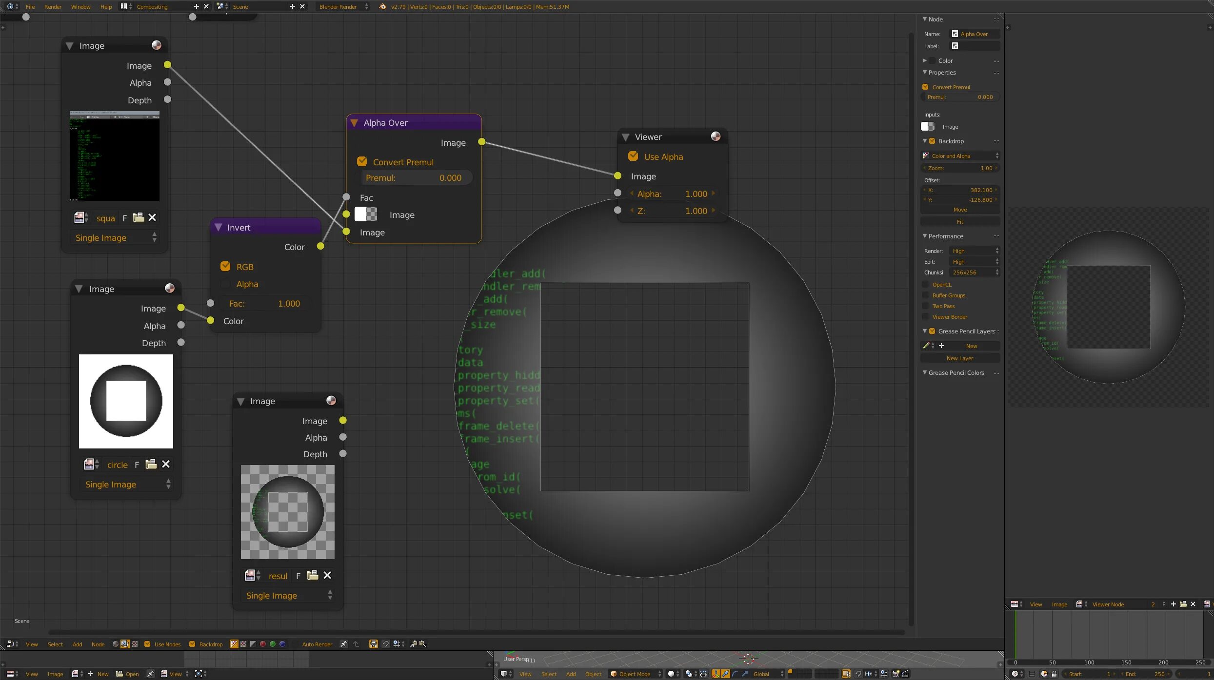The width and height of the screenshot is (1214, 680).
Task: Click the Blender info editor icon
Action: tap(10, 6)
